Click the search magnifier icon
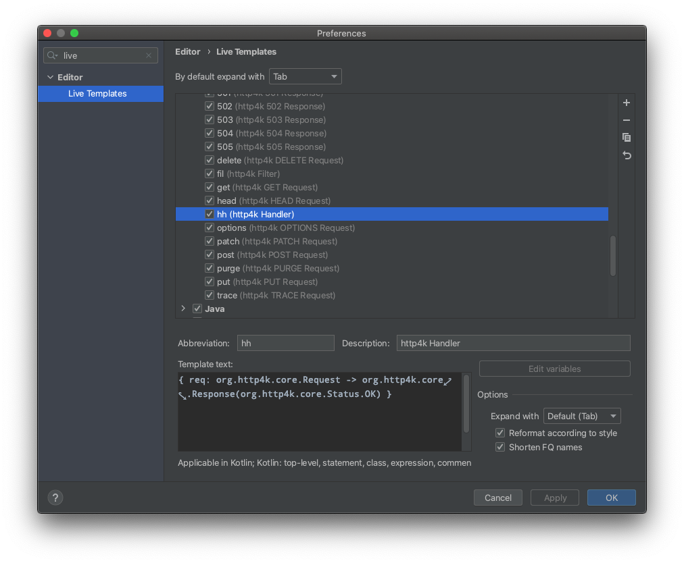This screenshot has width=684, height=563. [51, 55]
